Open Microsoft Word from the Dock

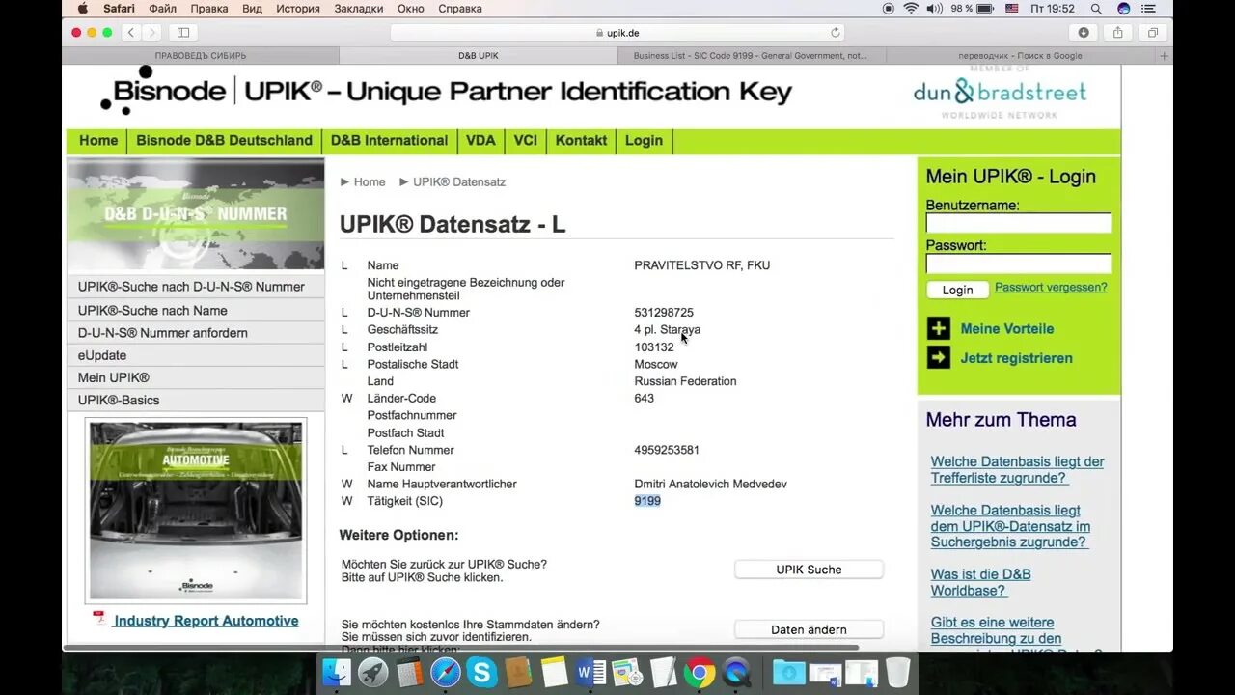tap(590, 672)
